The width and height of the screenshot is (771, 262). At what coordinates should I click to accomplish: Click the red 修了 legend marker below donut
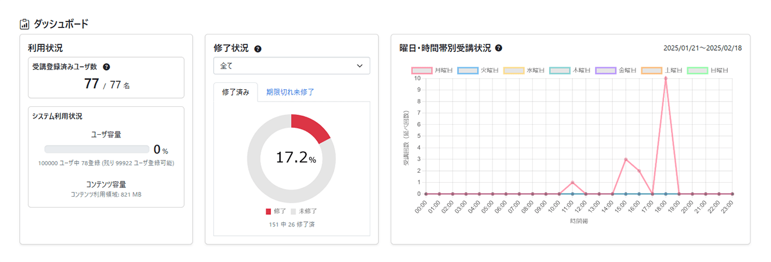269,211
